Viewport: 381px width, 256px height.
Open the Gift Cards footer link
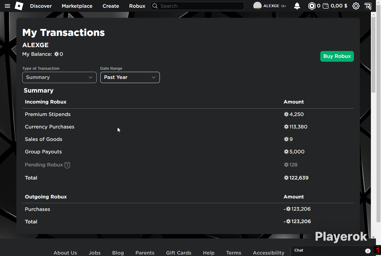(x=179, y=253)
